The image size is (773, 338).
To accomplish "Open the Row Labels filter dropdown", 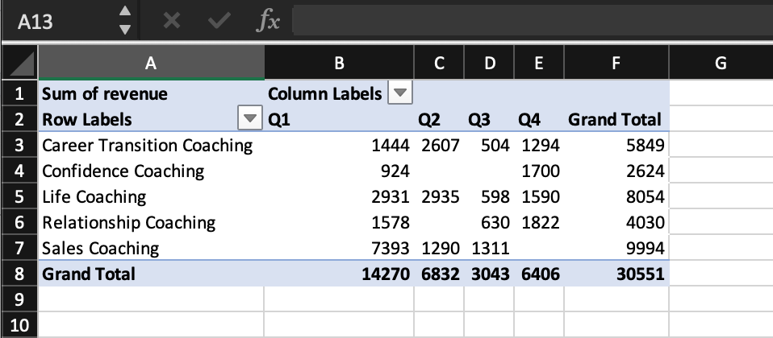I will click(252, 120).
